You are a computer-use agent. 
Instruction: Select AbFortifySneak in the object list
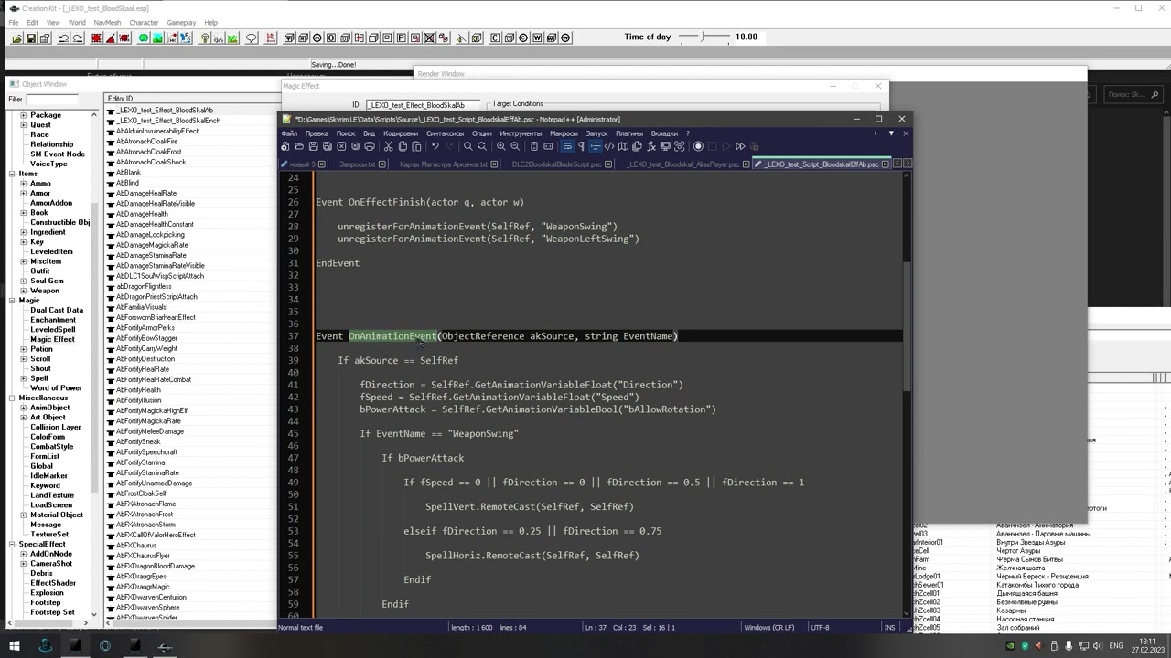138,441
